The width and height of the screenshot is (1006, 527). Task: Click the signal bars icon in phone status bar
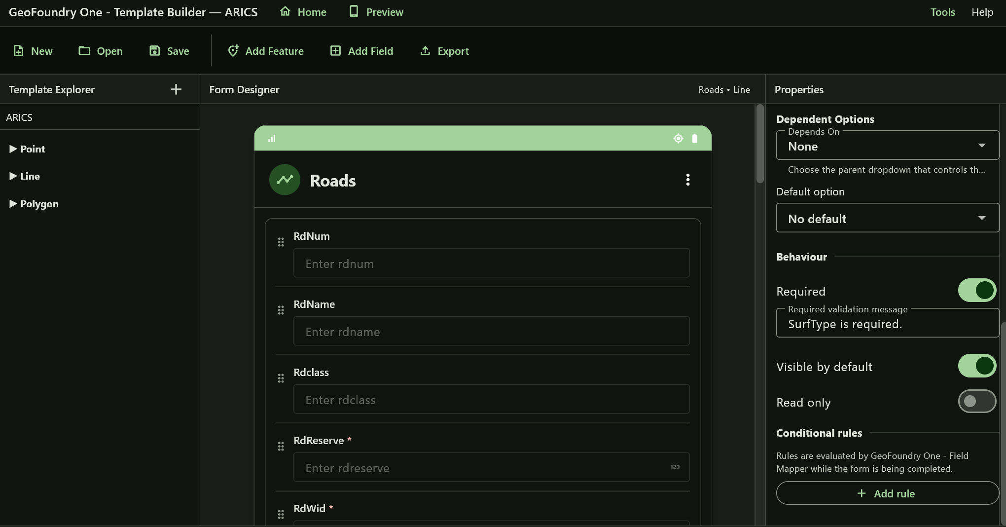272,139
